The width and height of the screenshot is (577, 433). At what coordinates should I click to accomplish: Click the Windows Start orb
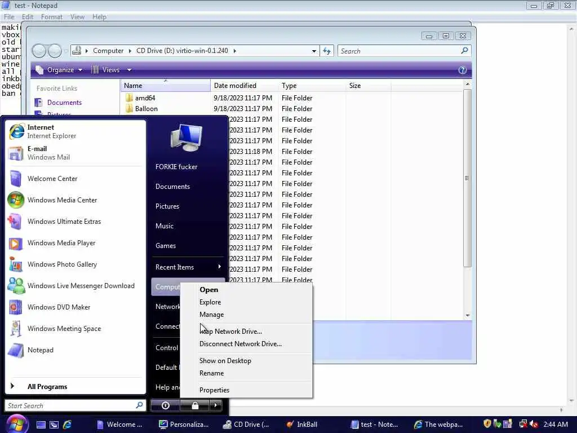click(16, 424)
